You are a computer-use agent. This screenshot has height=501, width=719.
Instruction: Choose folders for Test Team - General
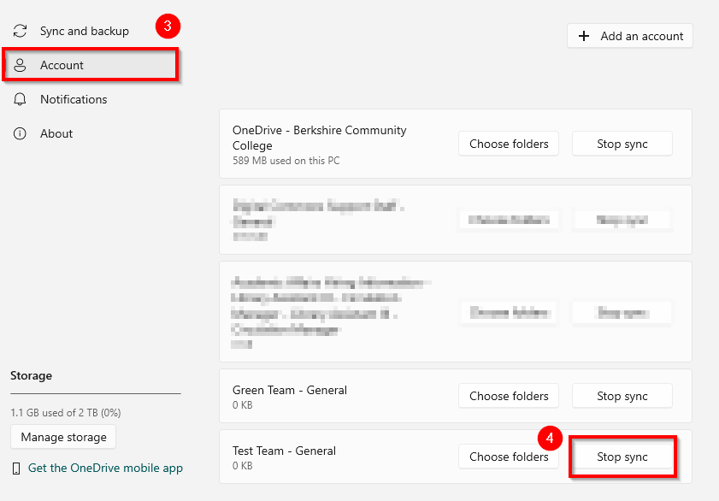point(509,457)
